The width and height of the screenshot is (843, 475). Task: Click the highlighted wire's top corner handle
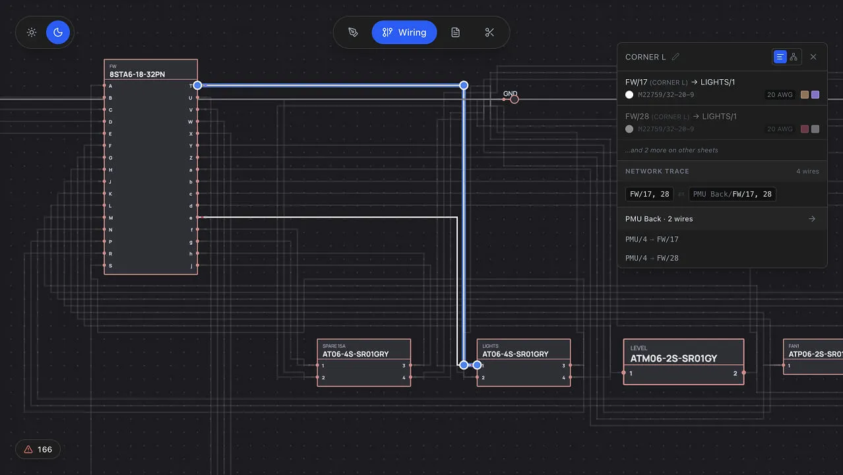coord(464,85)
